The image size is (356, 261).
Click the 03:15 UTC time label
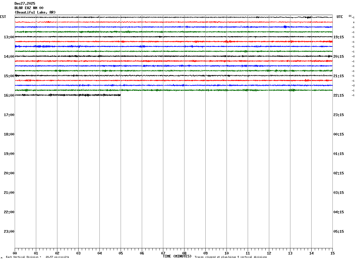[339, 193]
